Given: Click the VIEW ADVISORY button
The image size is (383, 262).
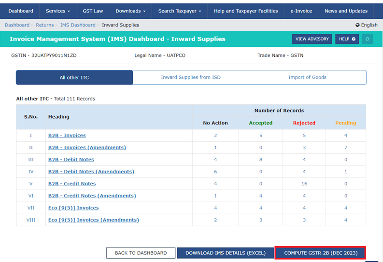Looking at the screenshot, I should click(x=312, y=39).
